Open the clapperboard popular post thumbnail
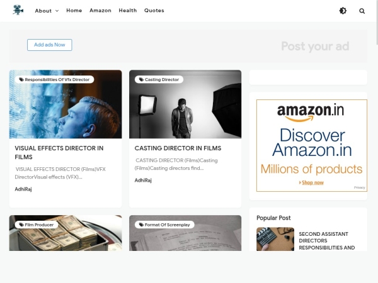Viewport: 378px width, 283px height. (x=275, y=239)
